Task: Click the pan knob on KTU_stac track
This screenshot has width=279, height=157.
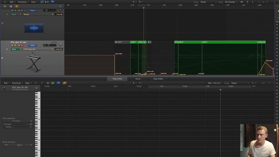Action: tap(61, 44)
